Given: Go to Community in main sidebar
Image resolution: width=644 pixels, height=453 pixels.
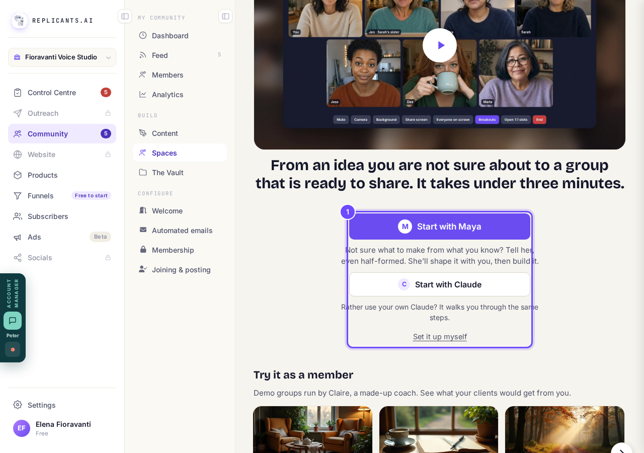Looking at the screenshot, I should 62,134.
